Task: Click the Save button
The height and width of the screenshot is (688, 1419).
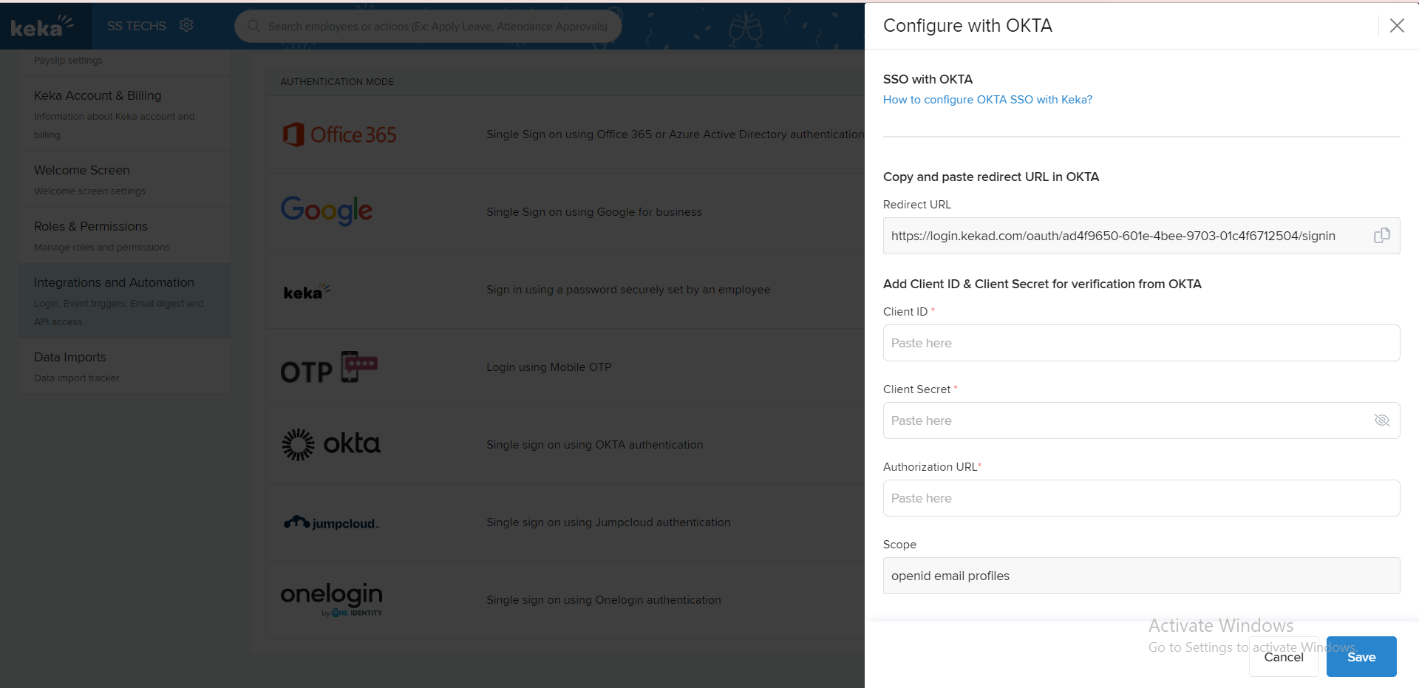Action: pyautogui.click(x=1361, y=656)
